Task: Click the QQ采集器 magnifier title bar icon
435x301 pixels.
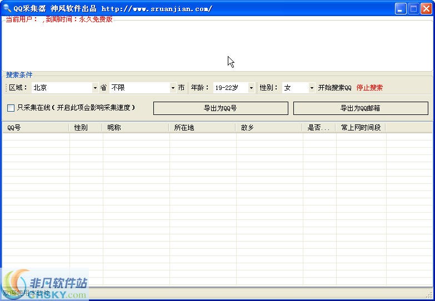Action: tap(6, 8)
